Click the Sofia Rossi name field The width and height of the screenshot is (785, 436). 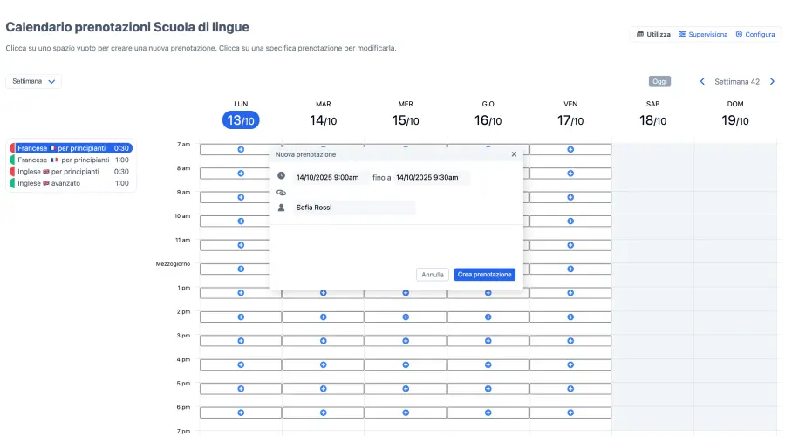click(353, 208)
